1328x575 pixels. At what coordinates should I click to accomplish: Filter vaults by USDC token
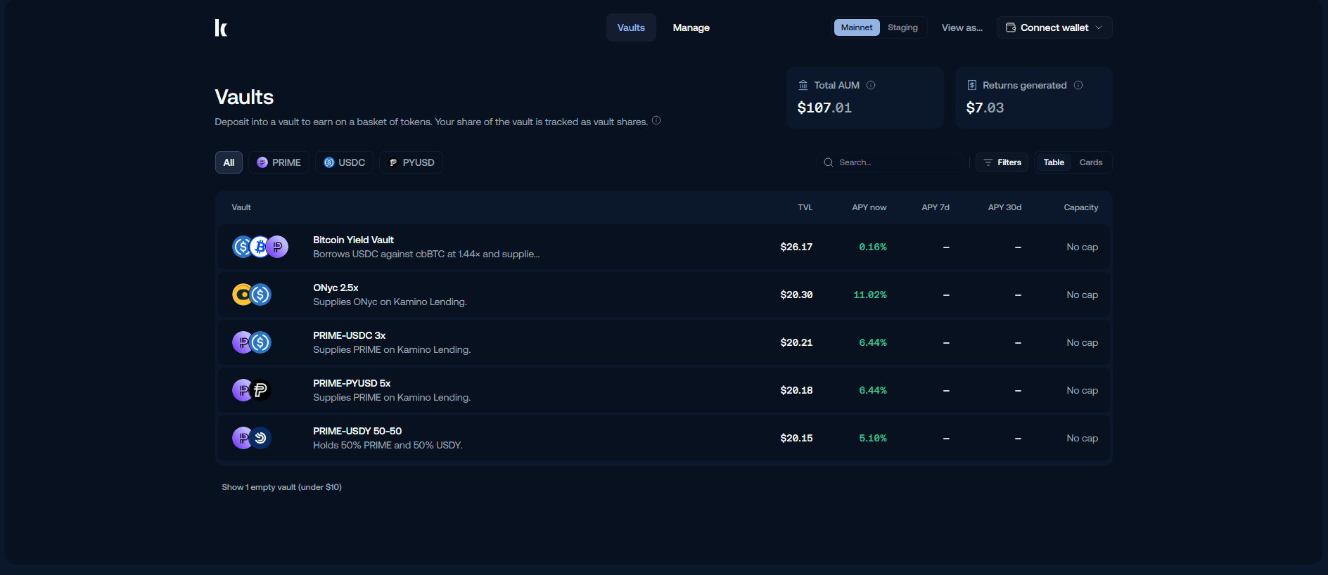[345, 162]
